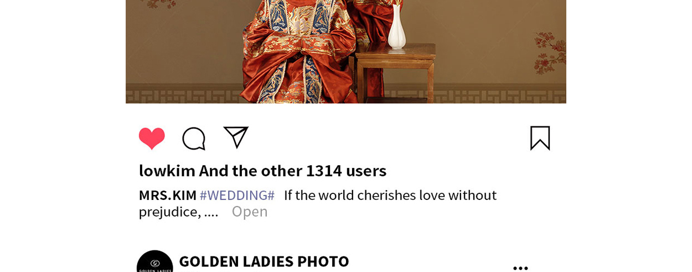Follow the #WEDDING# hashtag link
The image size is (692, 272).
pyautogui.click(x=237, y=195)
